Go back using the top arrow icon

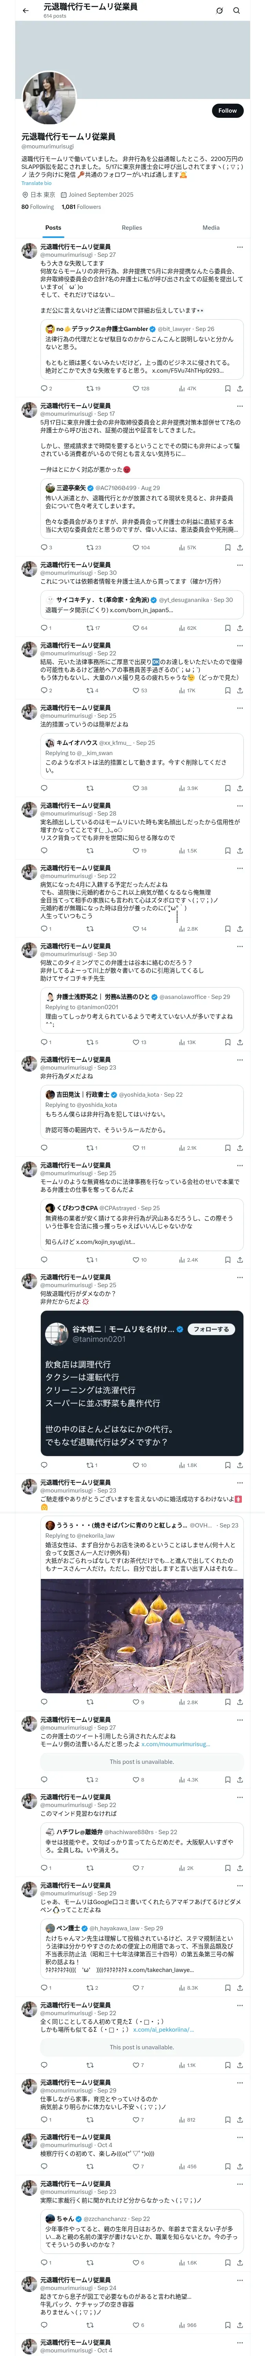[x=26, y=11]
